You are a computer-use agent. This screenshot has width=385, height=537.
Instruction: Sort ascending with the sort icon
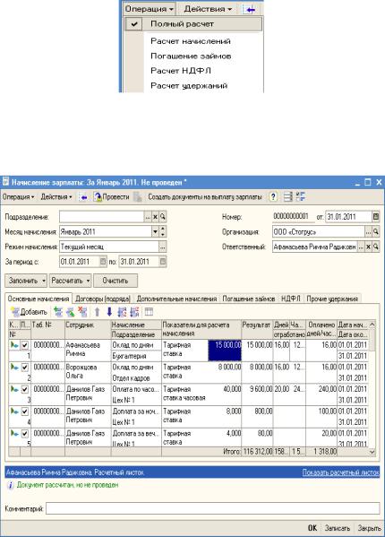coord(122,312)
